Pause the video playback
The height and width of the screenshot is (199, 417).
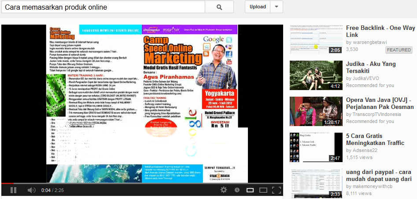(13, 190)
